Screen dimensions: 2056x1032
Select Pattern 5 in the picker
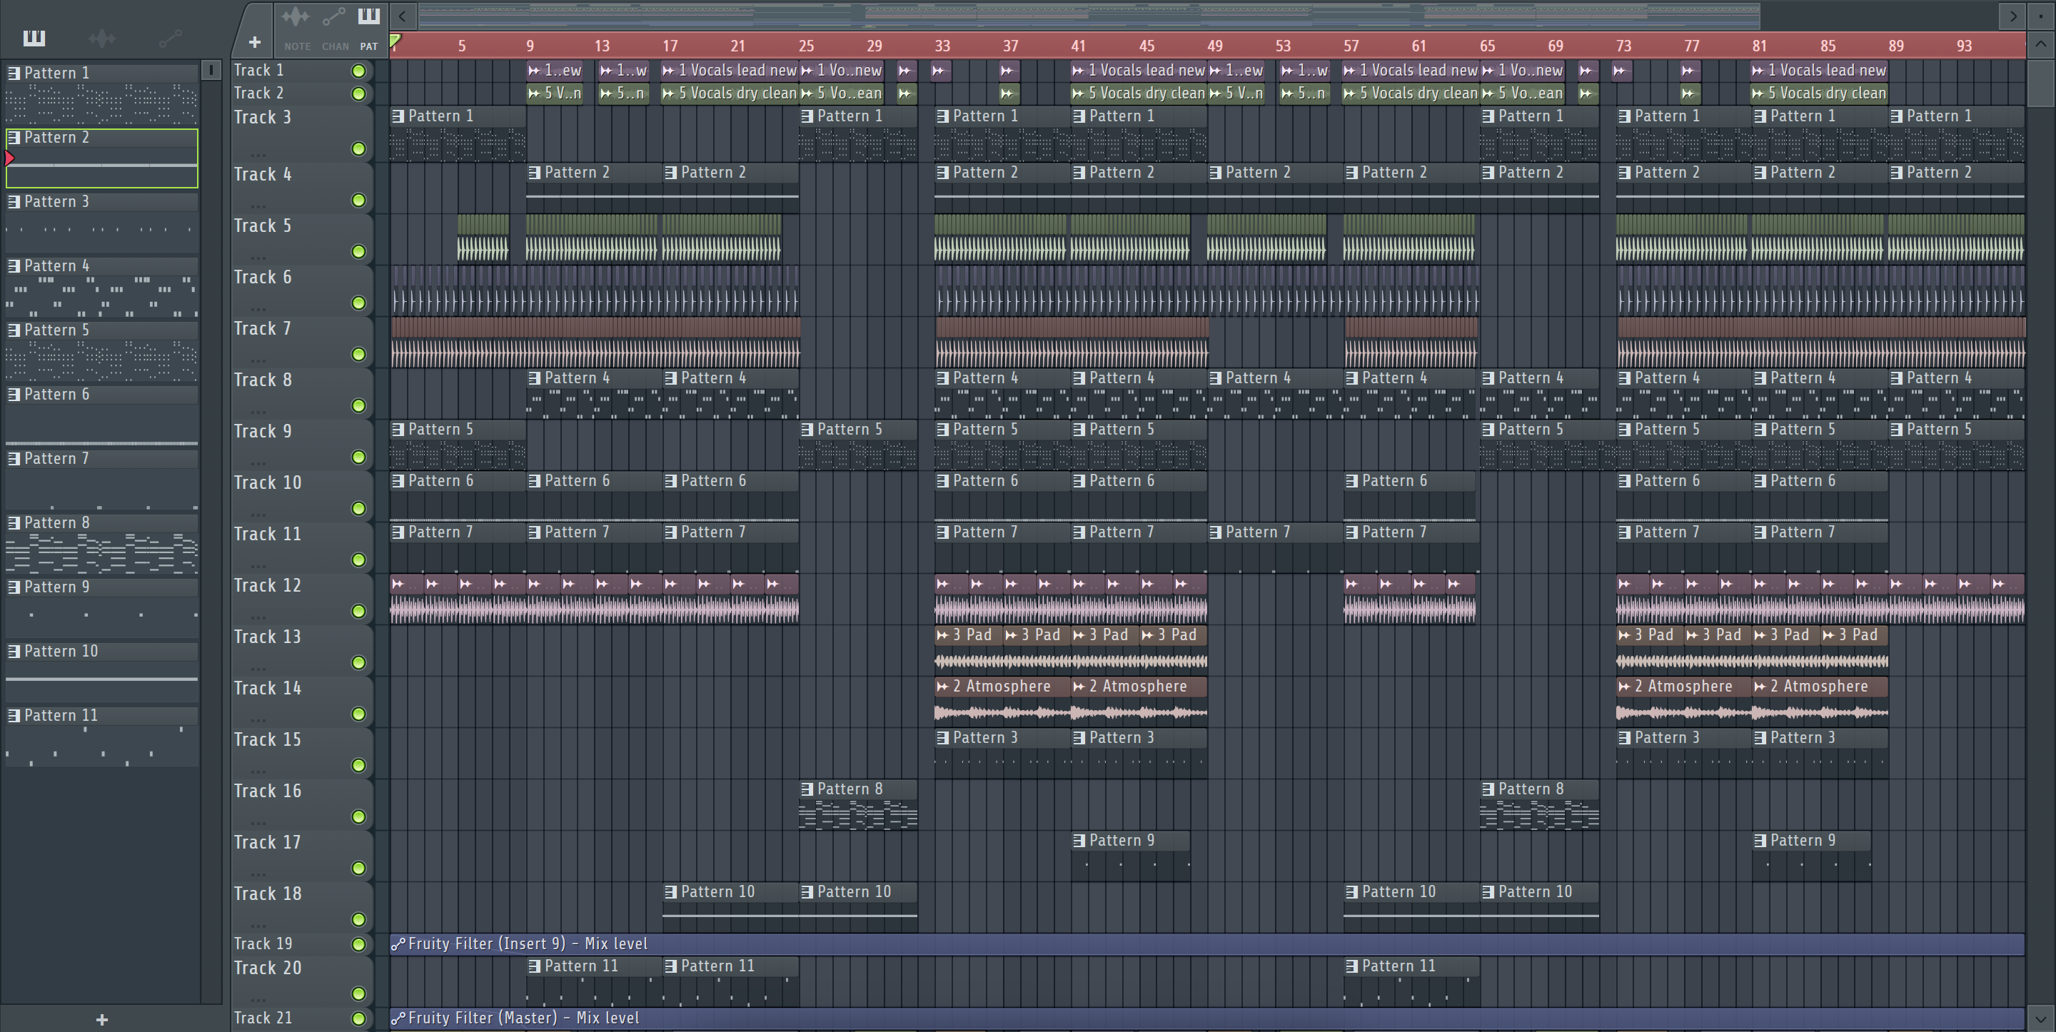tap(101, 351)
